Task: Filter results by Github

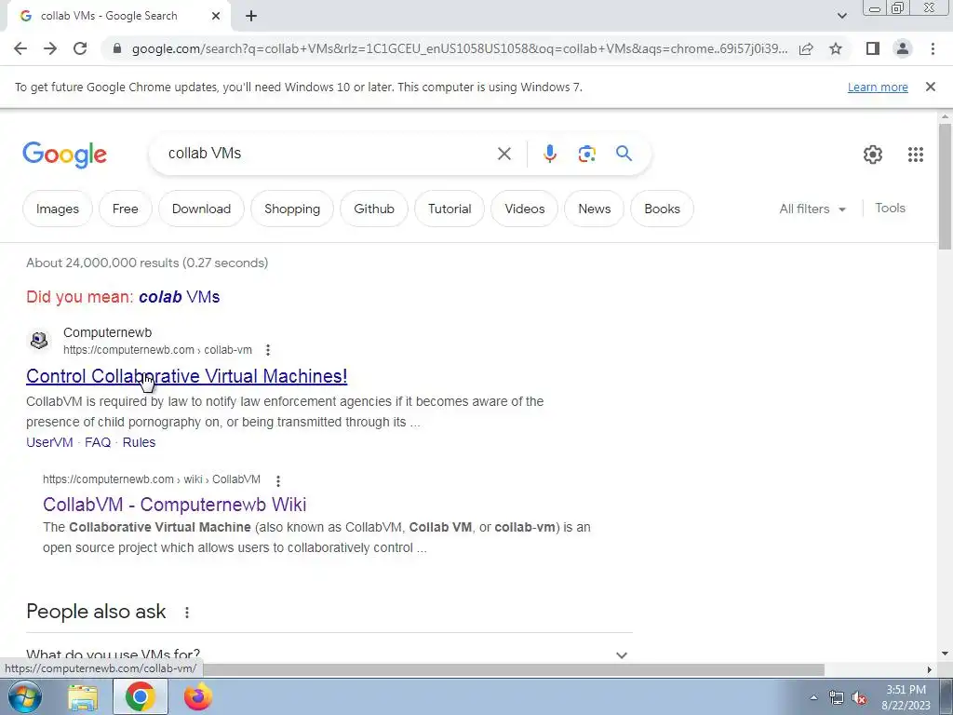Action: 374,209
